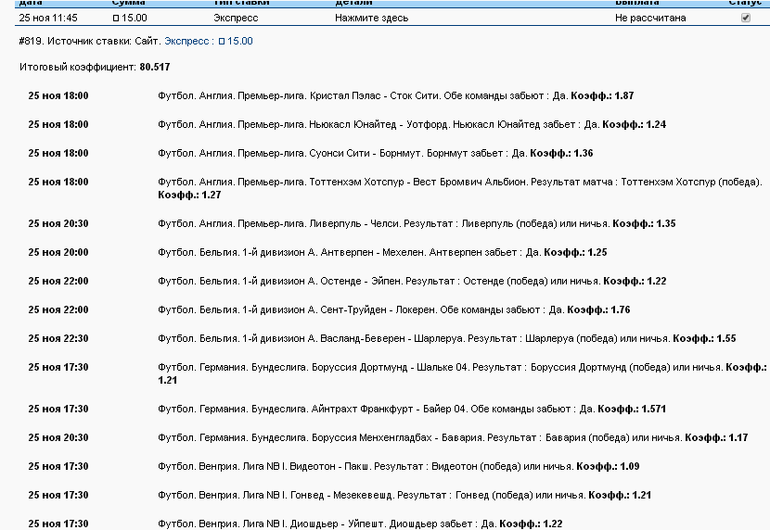Select the '#819. Источник ставки: Сайт.' text
770x530 pixels.
coord(90,41)
